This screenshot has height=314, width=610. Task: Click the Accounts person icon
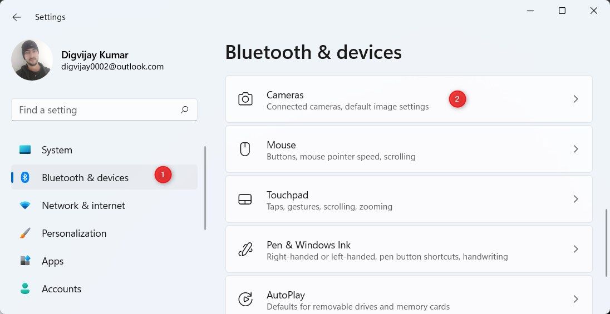[x=25, y=289]
